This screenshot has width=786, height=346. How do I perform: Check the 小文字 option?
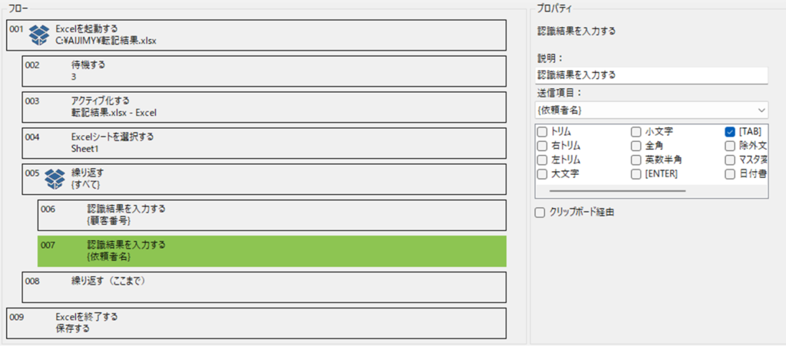pyautogui.click(x=636, y=131)
